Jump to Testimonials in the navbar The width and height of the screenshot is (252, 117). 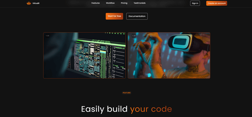[139, 3]
